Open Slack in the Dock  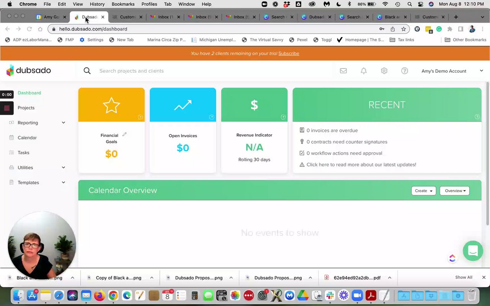point(330,295)
